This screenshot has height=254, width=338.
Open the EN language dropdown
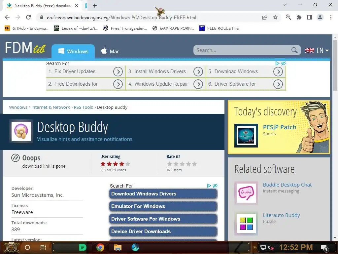(317, 50)
